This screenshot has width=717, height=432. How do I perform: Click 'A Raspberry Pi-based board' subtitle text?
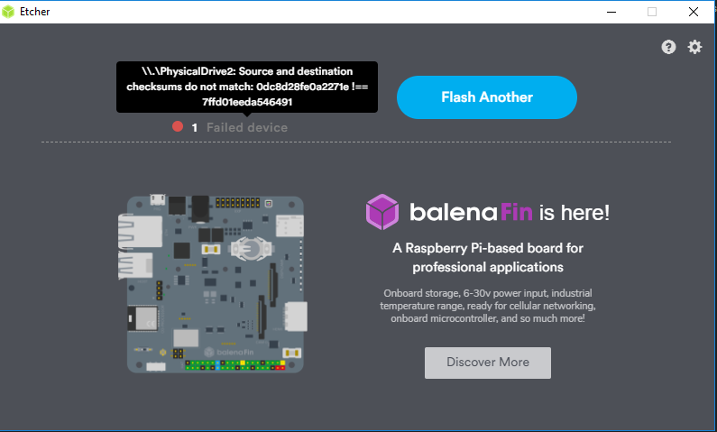(x=487, y=257)
